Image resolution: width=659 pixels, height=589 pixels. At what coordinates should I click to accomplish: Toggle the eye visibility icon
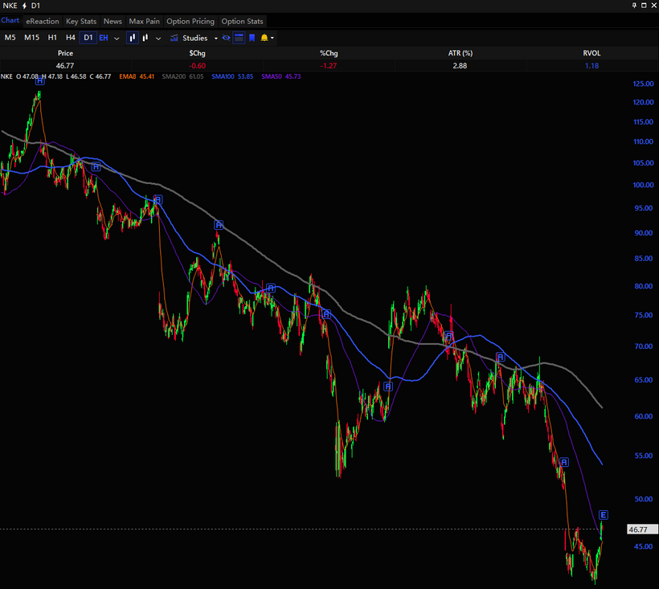coord(226,38)
